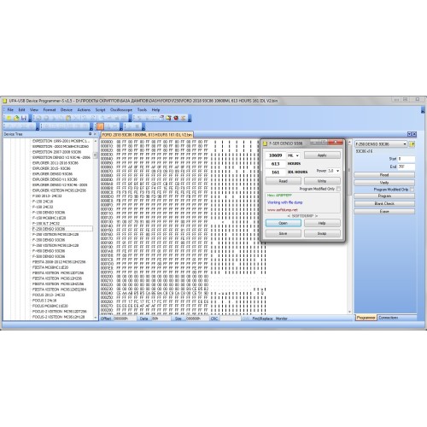Open the Tools menu

[142, 110]
